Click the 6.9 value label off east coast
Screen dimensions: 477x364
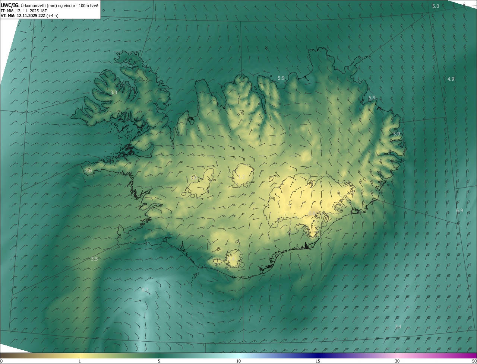(x=459, y=211)
